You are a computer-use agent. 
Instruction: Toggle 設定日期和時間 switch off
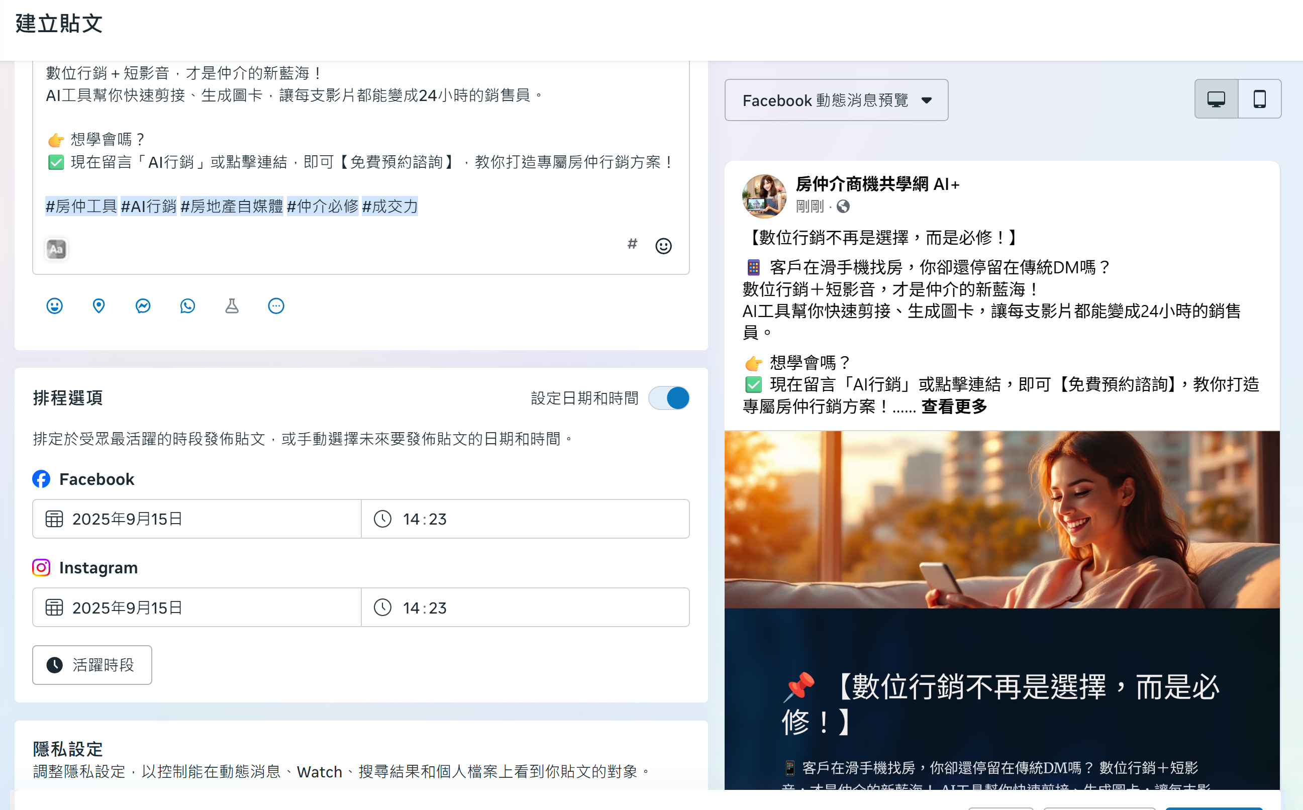click(x=669, y=398)
